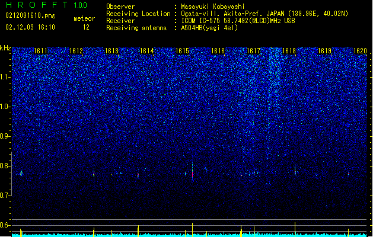Click the HROFFT title text
This screenshot has height=237, width=373.
coord(37,5)
